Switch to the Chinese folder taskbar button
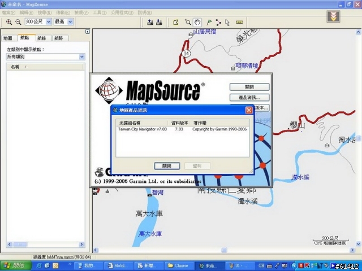 (x=179, y=266)
